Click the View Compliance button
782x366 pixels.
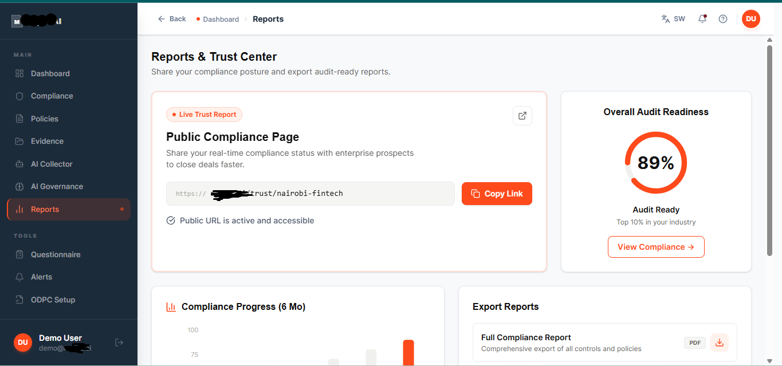(656, 247)
